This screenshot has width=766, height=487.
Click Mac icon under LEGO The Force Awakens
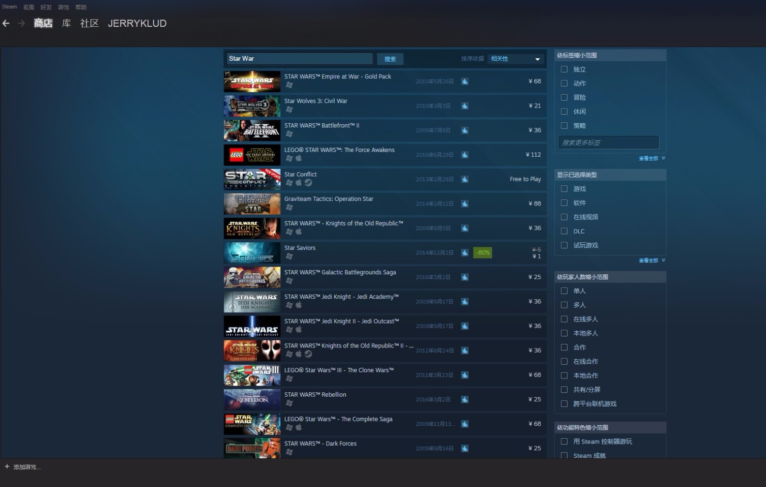(299, 158)
